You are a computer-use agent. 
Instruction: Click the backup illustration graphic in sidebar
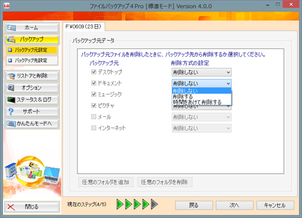coord(32,173)
